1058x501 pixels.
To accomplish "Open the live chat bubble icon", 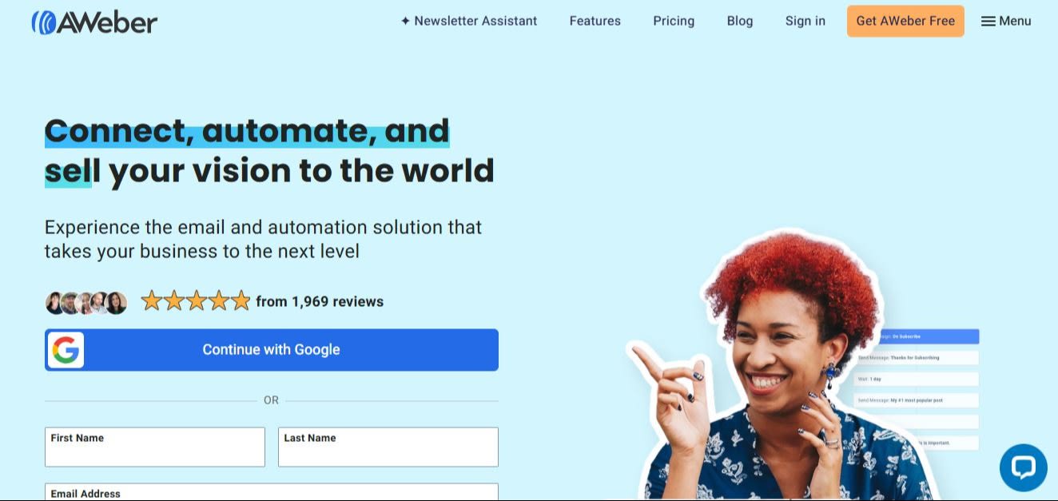I will point(1023,467).
